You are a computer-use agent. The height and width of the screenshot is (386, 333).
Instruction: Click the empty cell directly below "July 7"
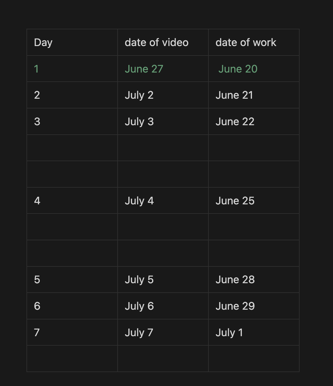pyautogui.click(x=163, y=359)
